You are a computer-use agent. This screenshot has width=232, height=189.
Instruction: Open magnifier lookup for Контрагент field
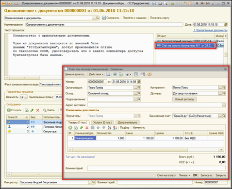pyautogui.click(x=224, y=88)
